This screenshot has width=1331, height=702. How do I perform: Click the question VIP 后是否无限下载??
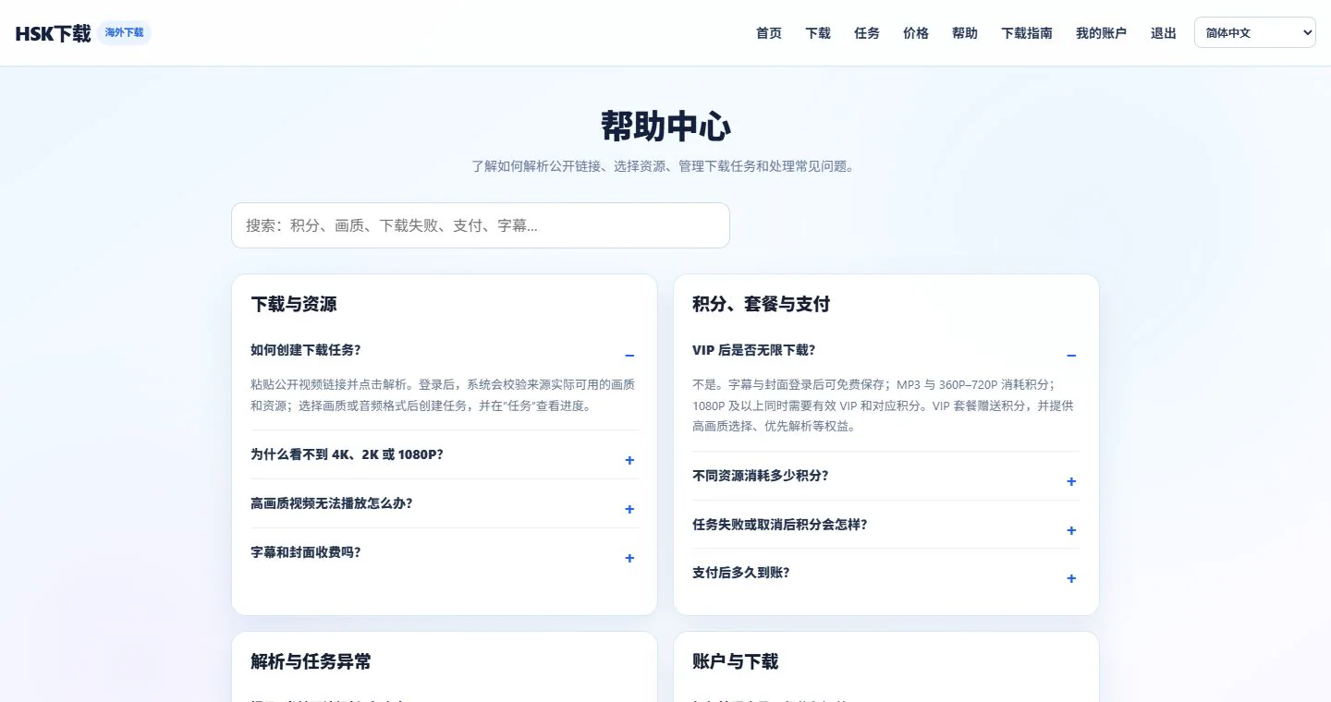tap(754, 350)
